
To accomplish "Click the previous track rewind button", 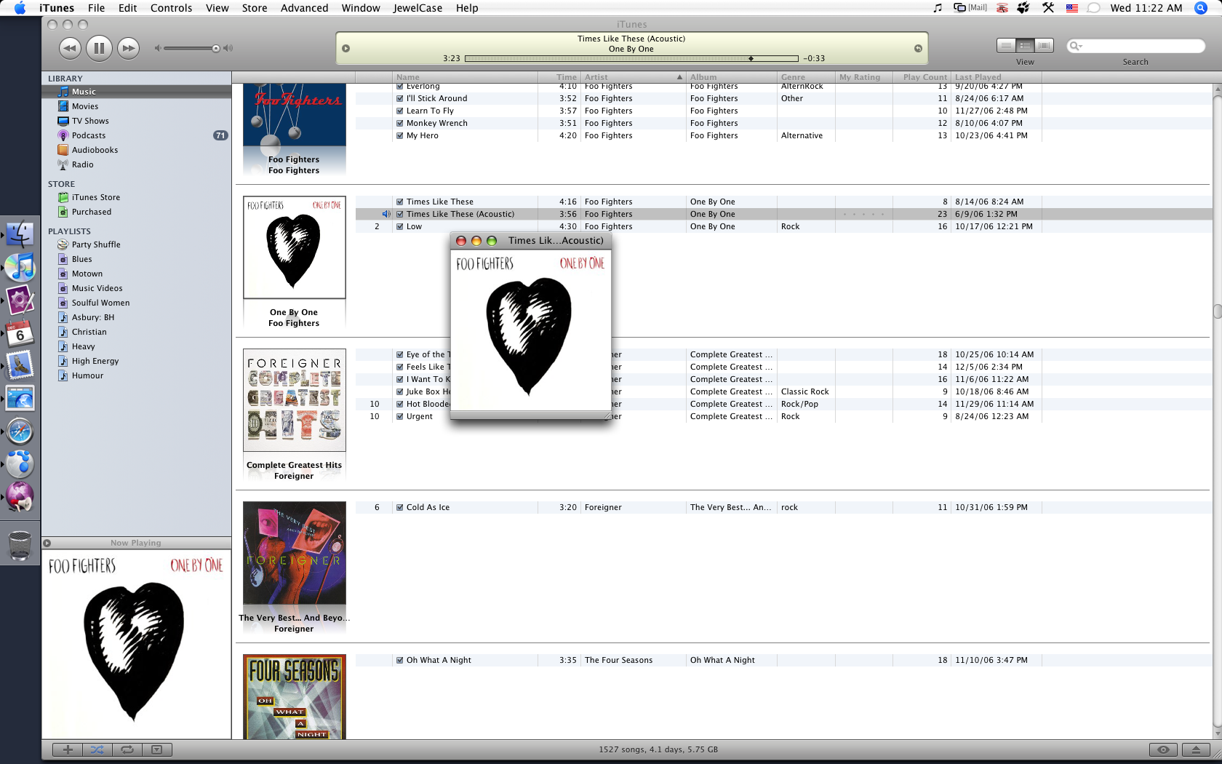I will point(70,48).
